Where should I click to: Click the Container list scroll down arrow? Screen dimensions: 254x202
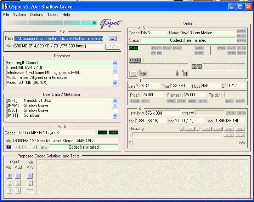115,83
